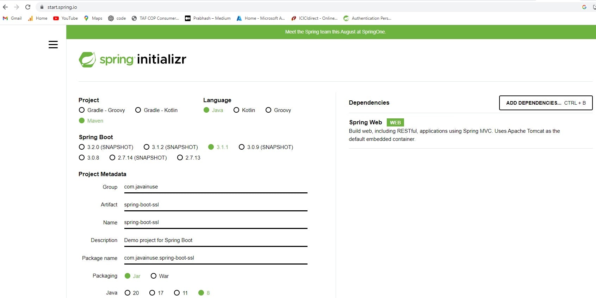Select Spring Boot 3.2.0 (SNAPSHOT)
Viewport: 596px width, 298px height.
coord(106,147)
